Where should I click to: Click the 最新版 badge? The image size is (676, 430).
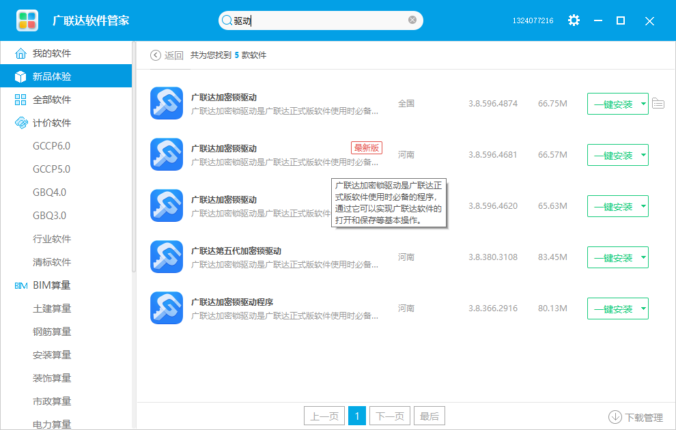[367, 148]
